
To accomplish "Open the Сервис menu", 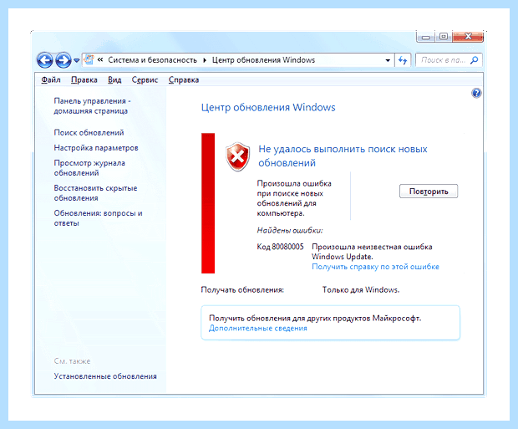I will (x=145, y=80).
